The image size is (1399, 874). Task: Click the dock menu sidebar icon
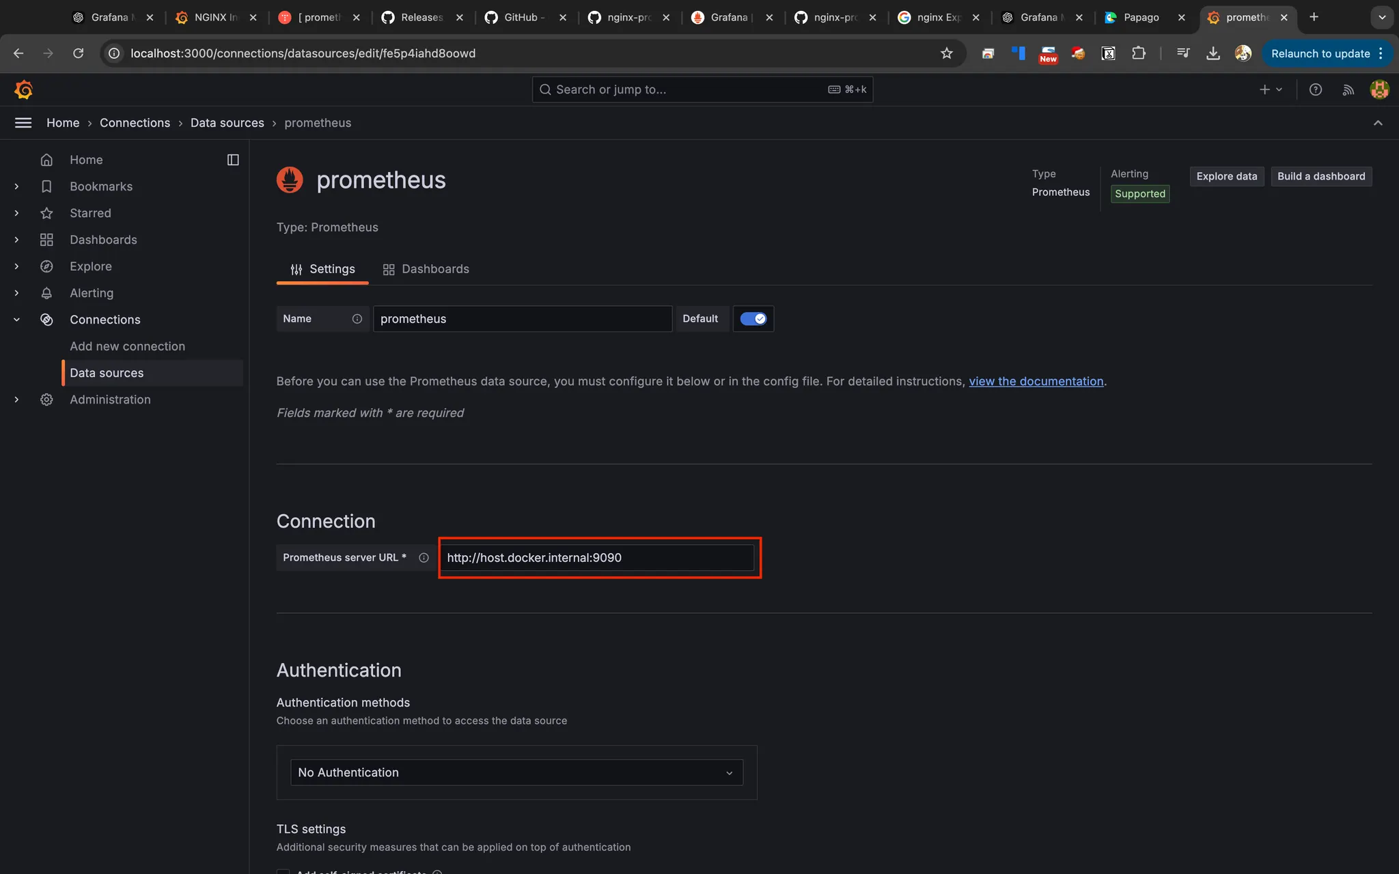(x=233, y=160)
